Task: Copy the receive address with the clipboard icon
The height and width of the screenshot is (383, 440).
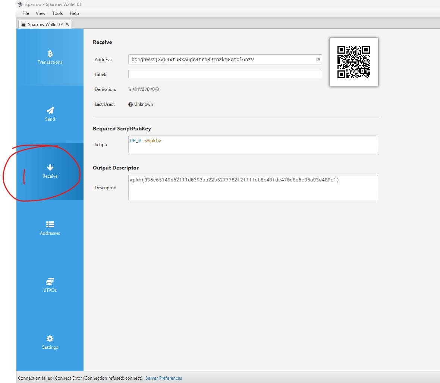Action: pyautogui.click(x=318, y=60)
